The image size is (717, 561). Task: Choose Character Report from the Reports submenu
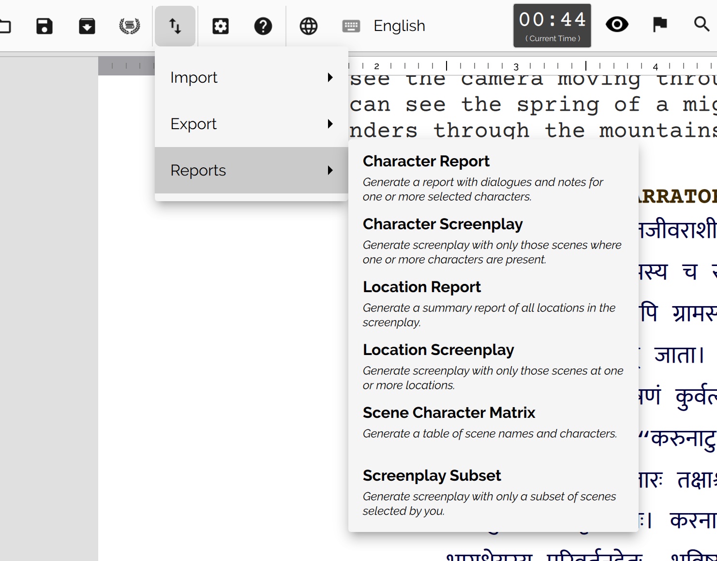tap(426, 161)
